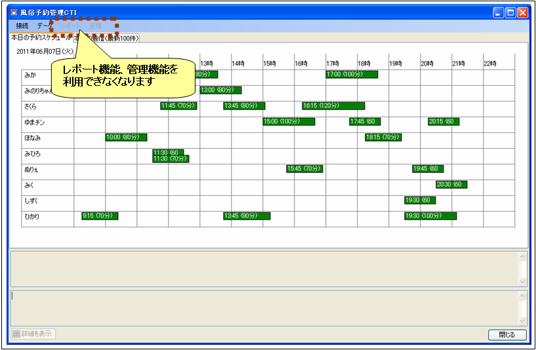Screen dimensions: 536x350
Task: Select みのりちゃん's 13:00 (80分) reservation
Action: click(x=220, y=90)
